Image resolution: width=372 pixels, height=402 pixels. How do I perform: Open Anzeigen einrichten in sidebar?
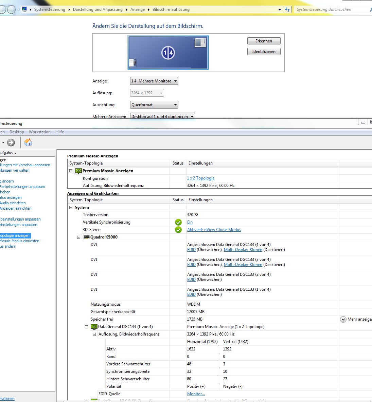(16, 208)
